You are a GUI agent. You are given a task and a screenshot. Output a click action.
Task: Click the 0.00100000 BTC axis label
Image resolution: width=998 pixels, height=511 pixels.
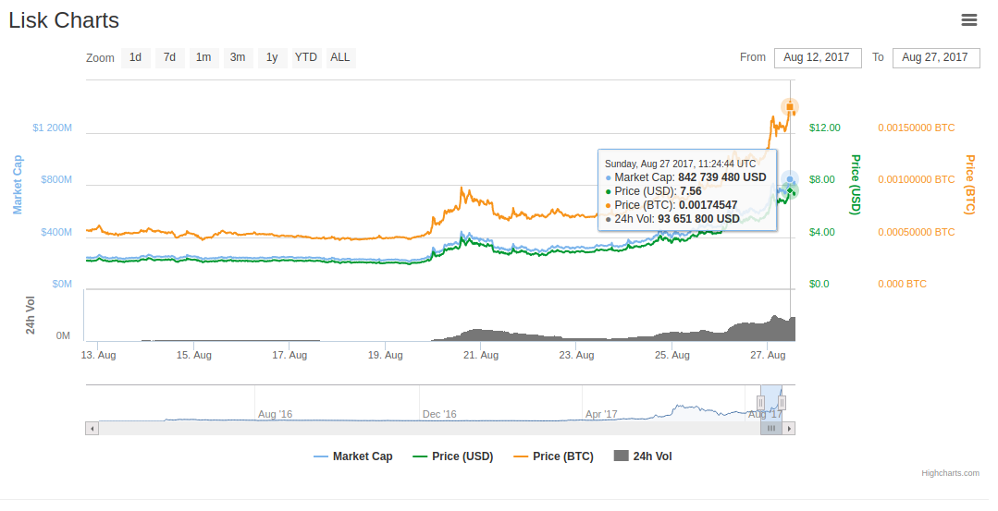tap(917, 180)
